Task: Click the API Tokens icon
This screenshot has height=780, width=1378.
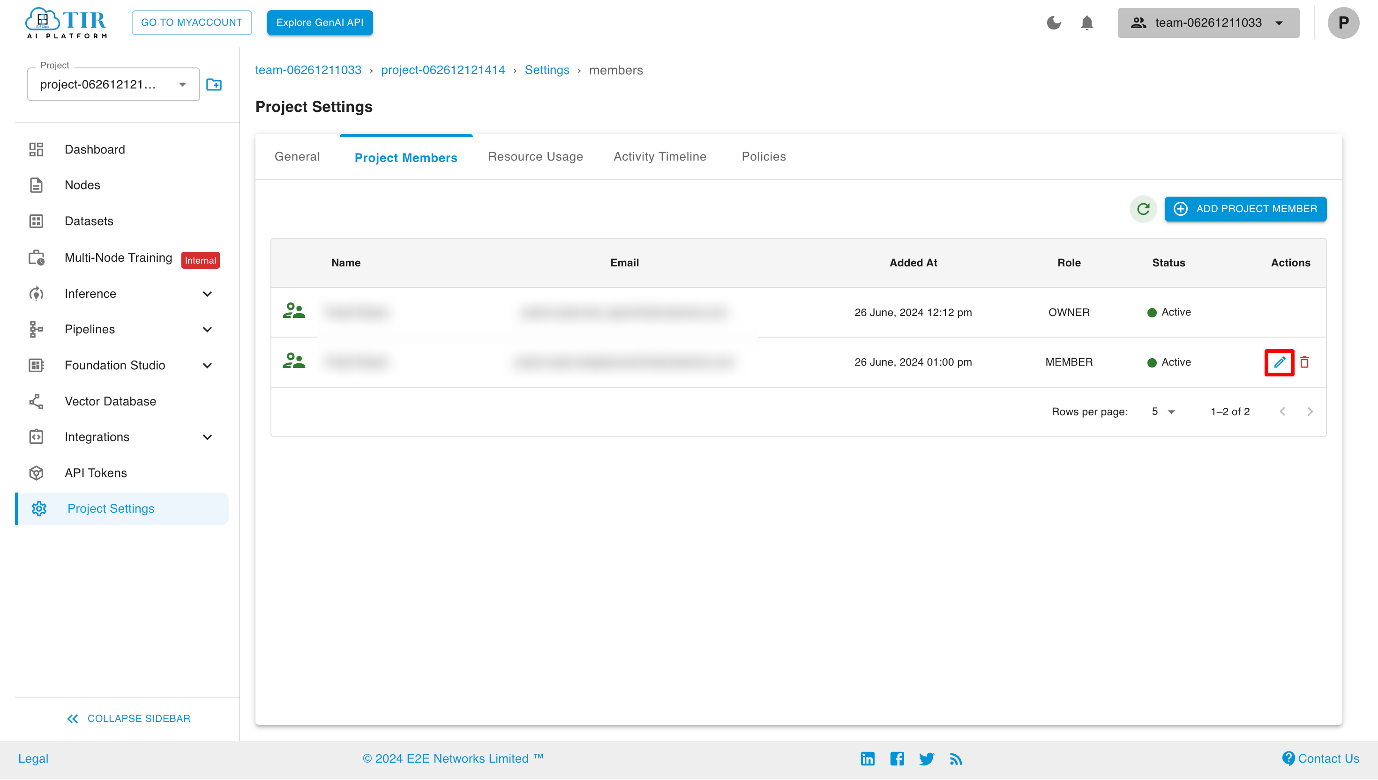Action: (36, 473)
